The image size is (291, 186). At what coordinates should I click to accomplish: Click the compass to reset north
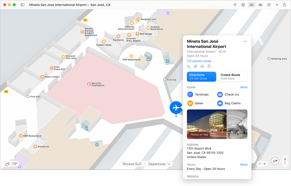point(275,161)
